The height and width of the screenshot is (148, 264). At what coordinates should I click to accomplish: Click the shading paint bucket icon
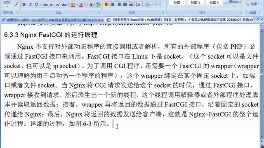coord(147,4)
